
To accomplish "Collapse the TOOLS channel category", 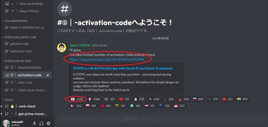I will pos(8,100).
